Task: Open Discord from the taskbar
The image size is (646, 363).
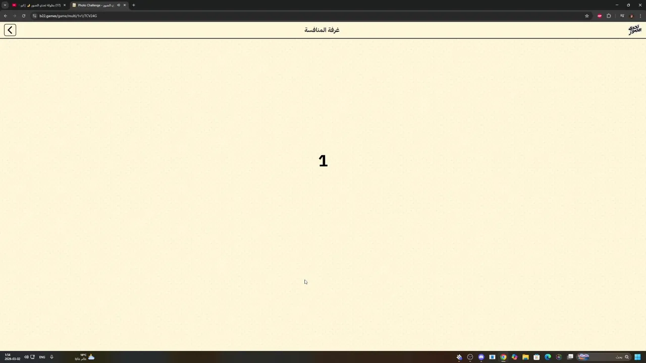Action: 481,357
